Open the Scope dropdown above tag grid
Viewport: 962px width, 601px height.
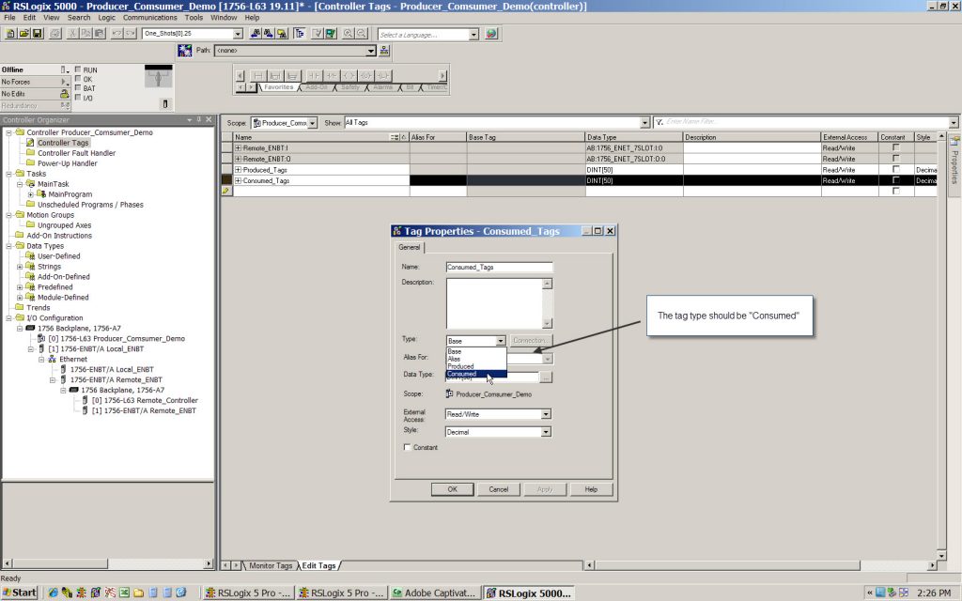pos(312,123)
